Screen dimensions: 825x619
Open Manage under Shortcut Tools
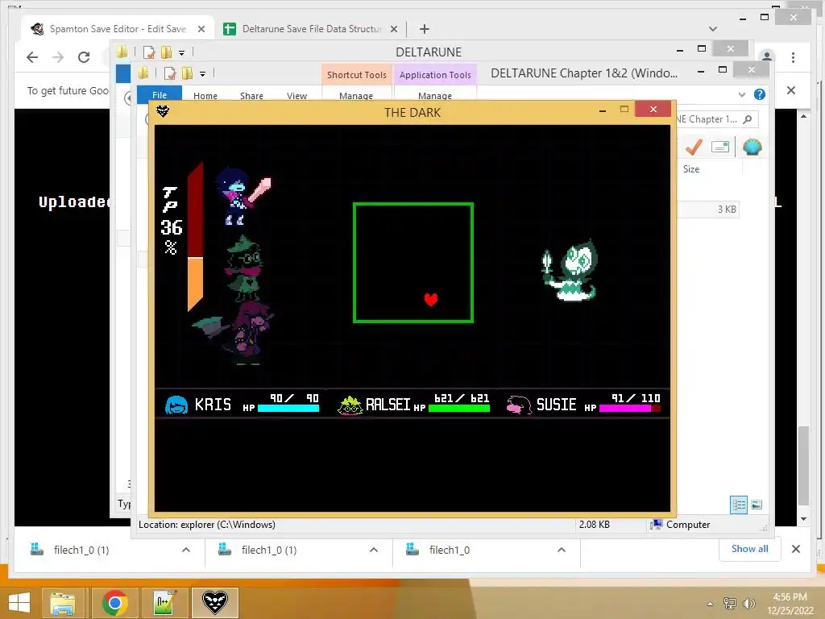pos(356,96)
